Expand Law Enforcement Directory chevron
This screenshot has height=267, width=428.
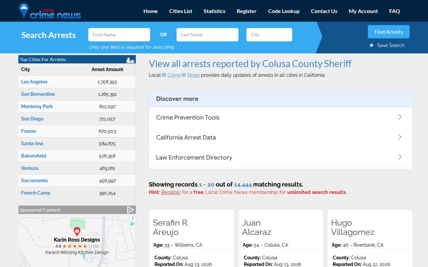tap(400, 157)
